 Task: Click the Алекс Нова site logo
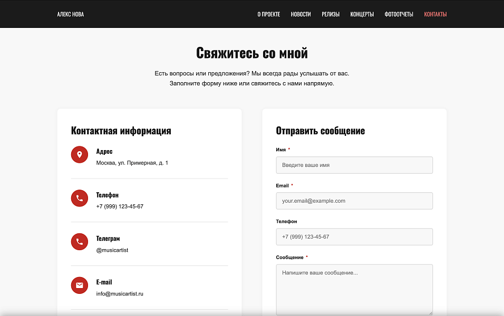click(x=71, y=14)
